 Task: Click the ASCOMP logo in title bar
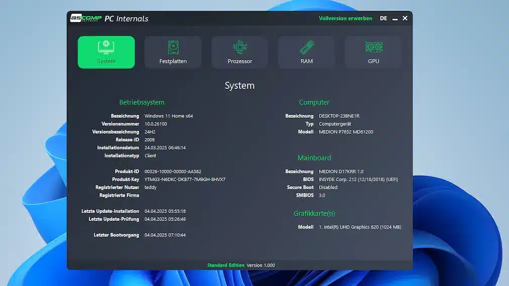[84, 19]
